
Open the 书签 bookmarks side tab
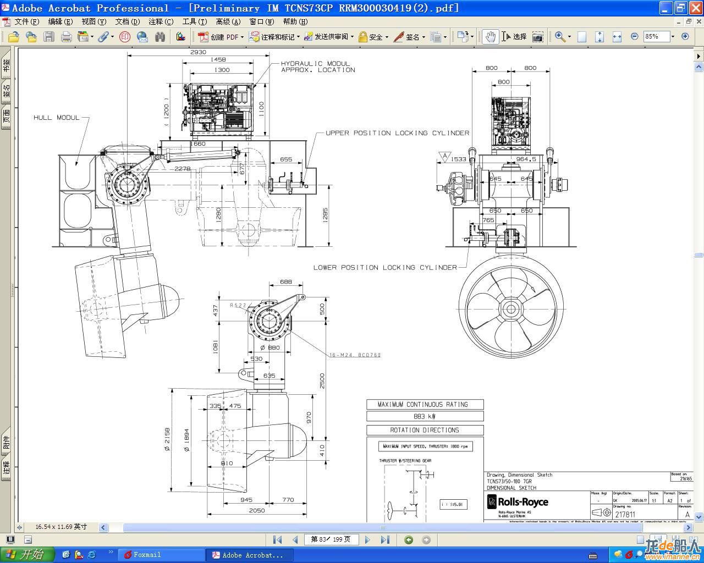pos(6,65)
